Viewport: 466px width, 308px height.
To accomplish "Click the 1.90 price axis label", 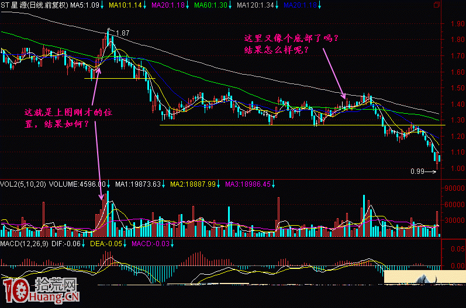I will point(458,24).
